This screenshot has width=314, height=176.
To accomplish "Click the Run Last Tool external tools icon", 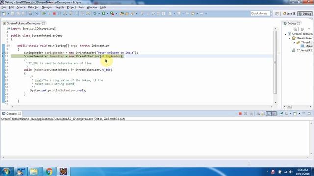I will 112,13.
